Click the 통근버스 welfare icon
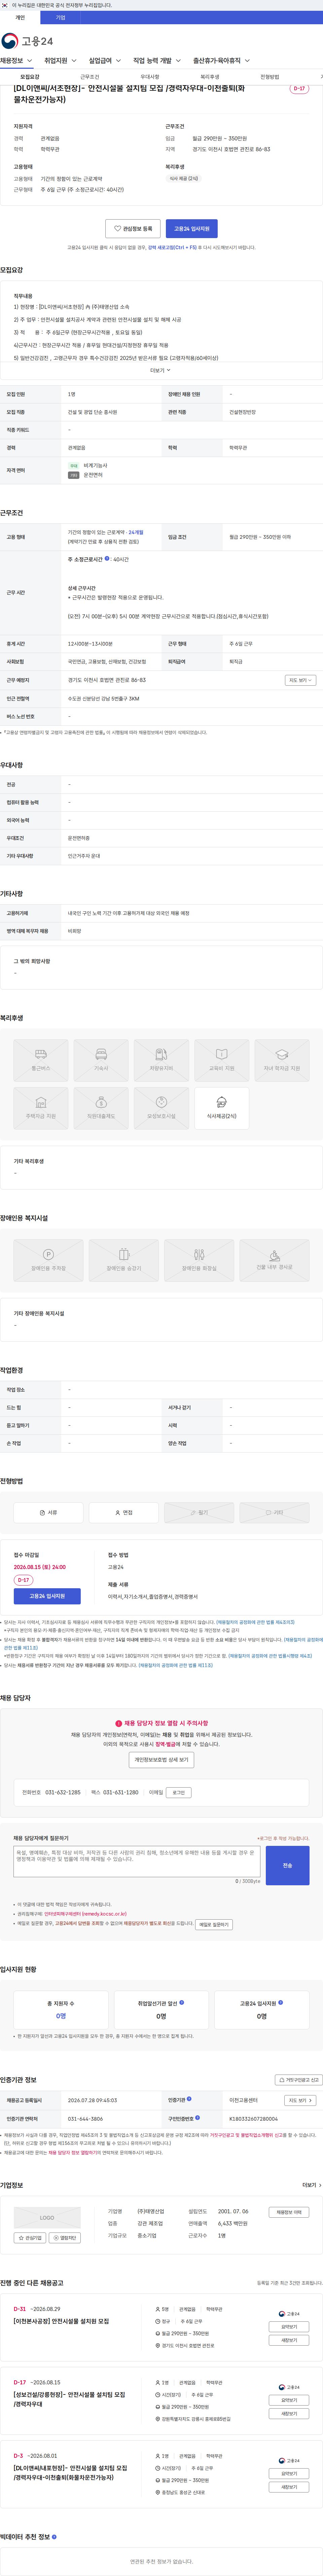This screenshot has width=323, height=2576. 41,1060
